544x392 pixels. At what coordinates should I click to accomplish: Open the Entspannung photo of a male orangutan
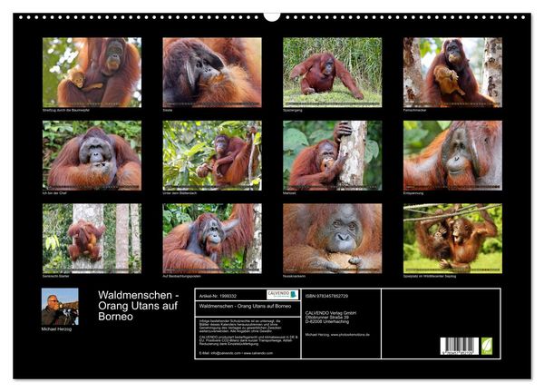(x=452, y=155)
